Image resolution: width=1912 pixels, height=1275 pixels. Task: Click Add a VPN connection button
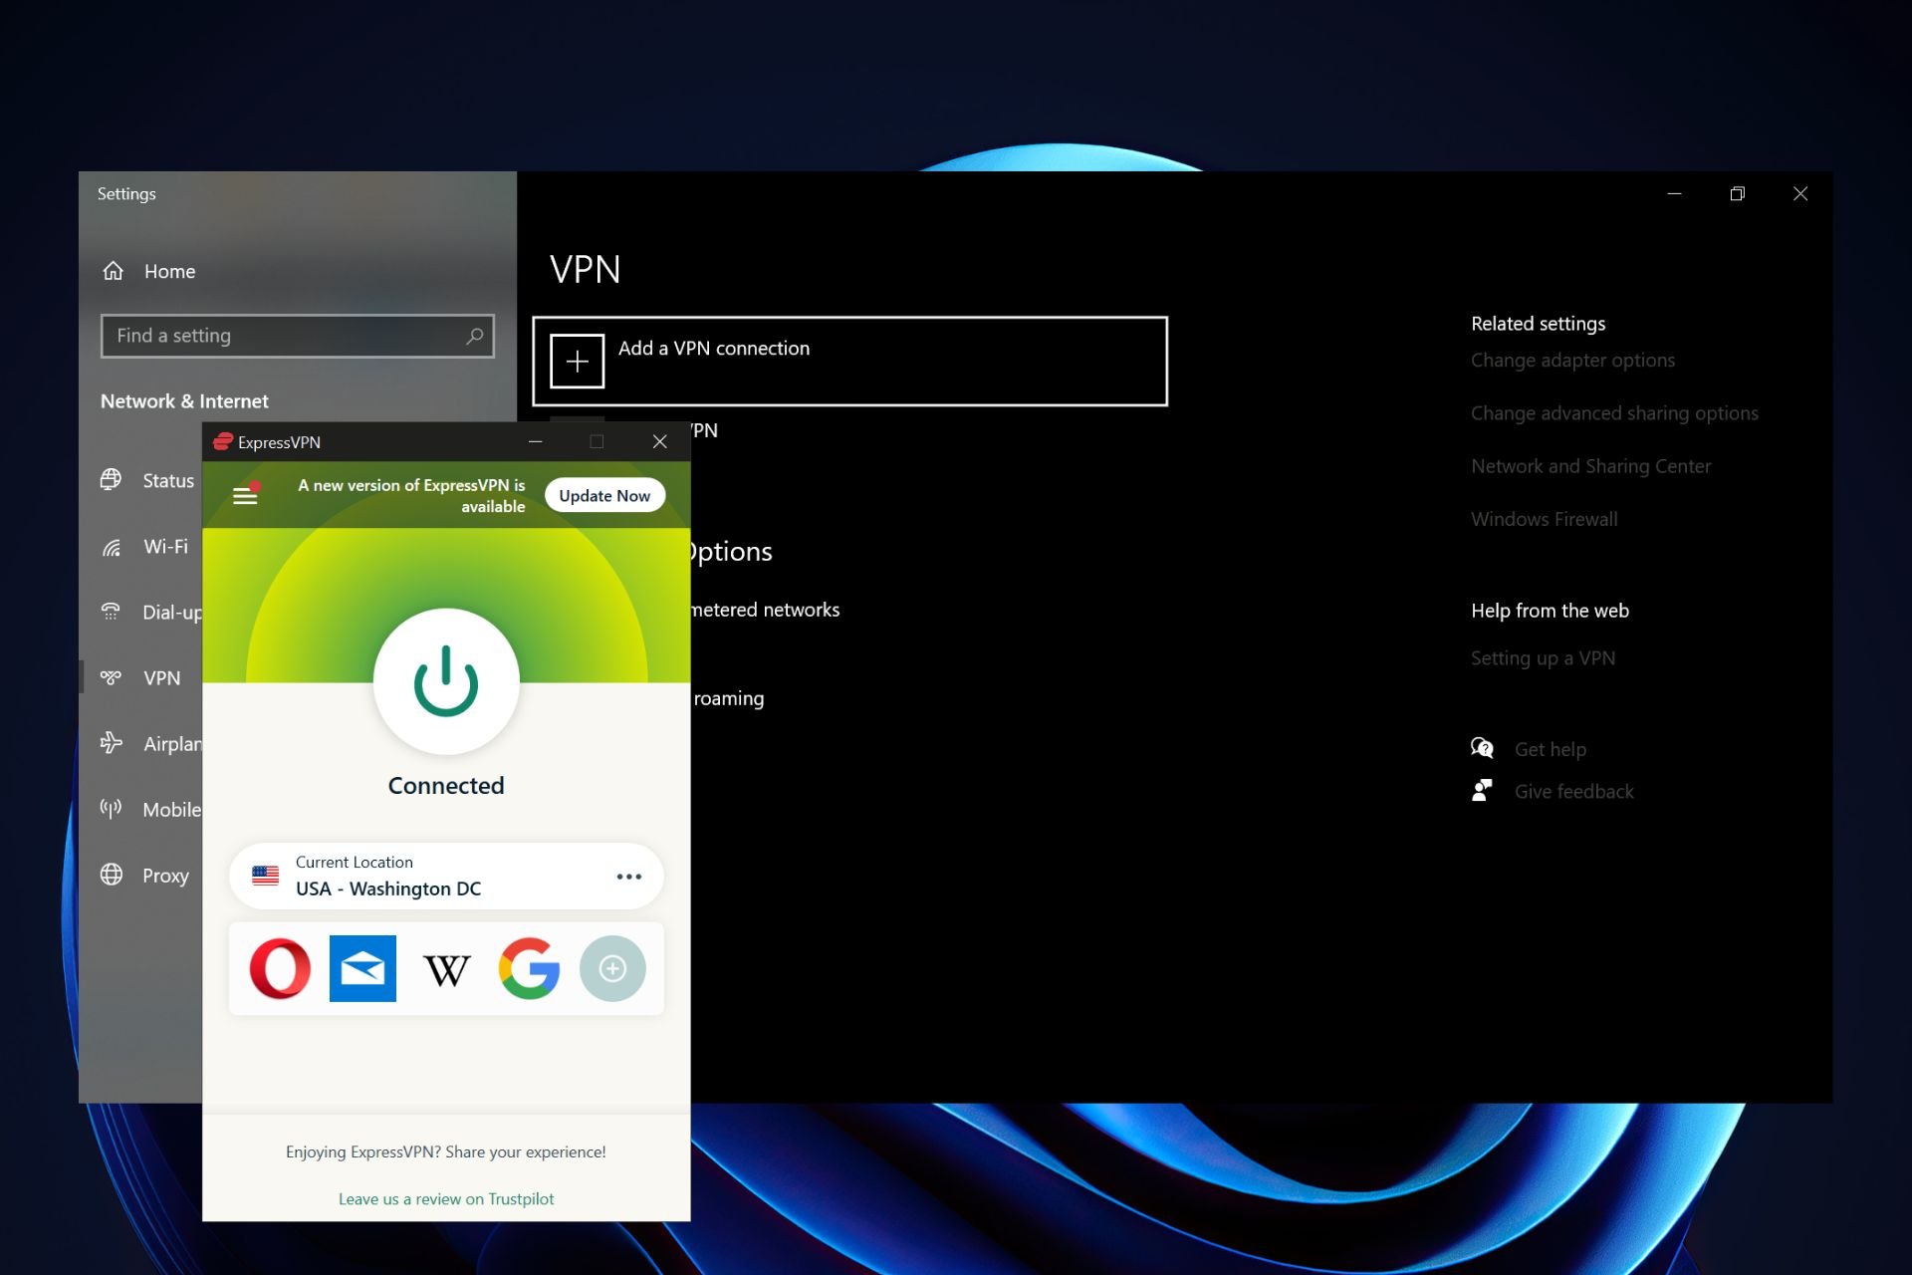[x=849, y=361]
